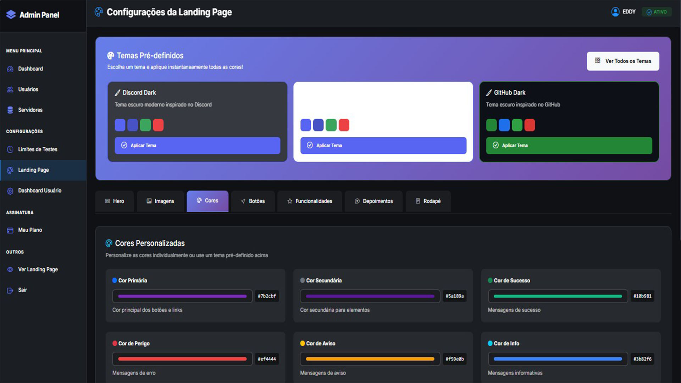
Task: Click the Servidores database icon
Action: click(10, 110)
